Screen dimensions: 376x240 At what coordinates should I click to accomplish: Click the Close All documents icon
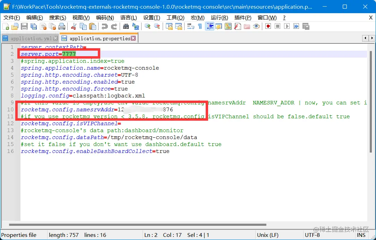pyautogui.click(x=52, y=26)
